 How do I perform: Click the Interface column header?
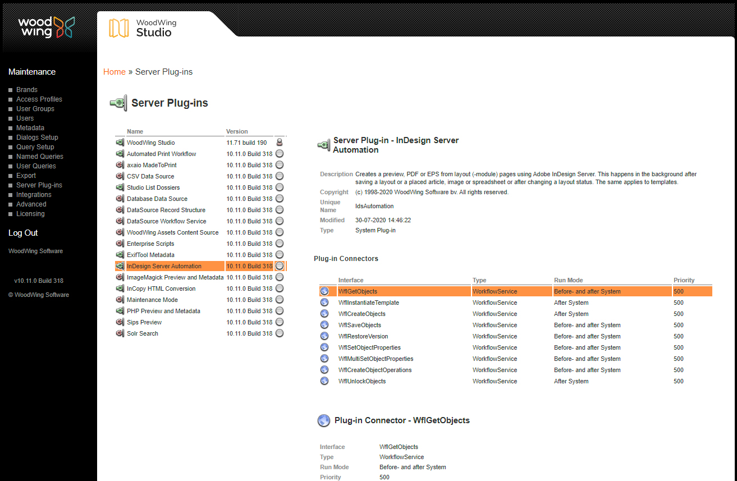(351, 280)
